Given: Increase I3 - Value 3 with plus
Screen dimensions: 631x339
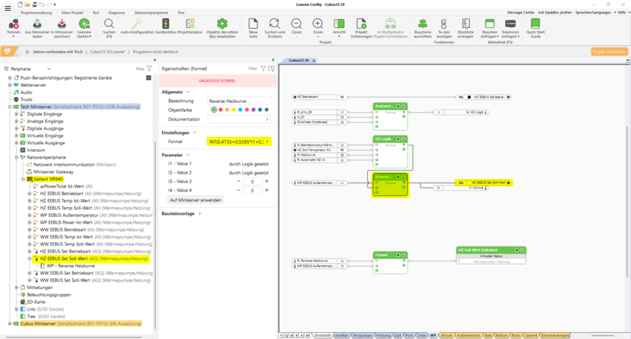Looking at the screenshot, I should coord(267,182).
